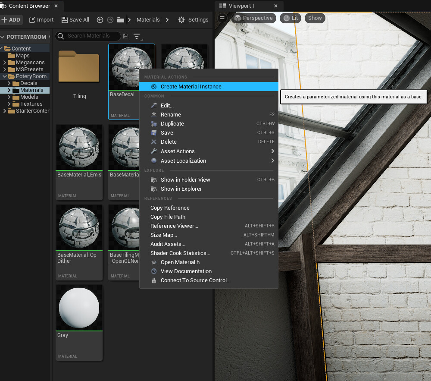Click the forward navigation arrow
This screenshot has width=431, height=381.
[110, 19]
